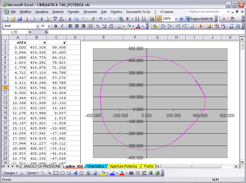Toggle italic C formatting
This screenshot has width=246, height=183.
[x=62, y=26]
